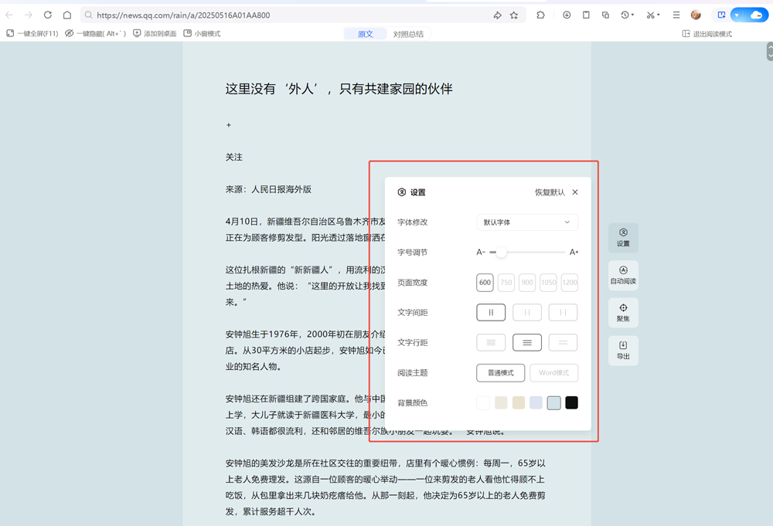Click the 导出 export icon

[623, 350]
